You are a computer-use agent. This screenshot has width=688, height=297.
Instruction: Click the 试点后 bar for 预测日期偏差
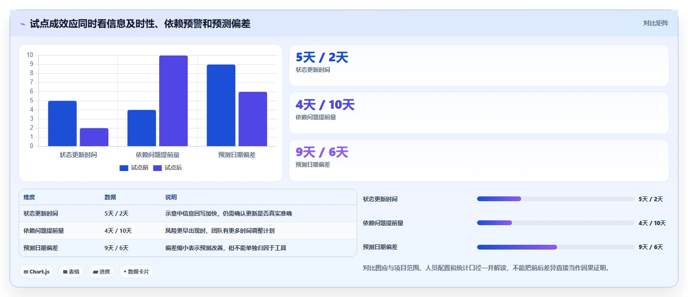click(x=253, y=119)
